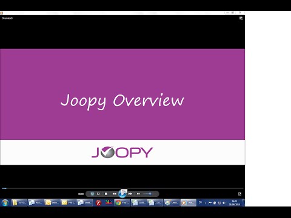Click the network icon in system tray

[x=219, y=203]
